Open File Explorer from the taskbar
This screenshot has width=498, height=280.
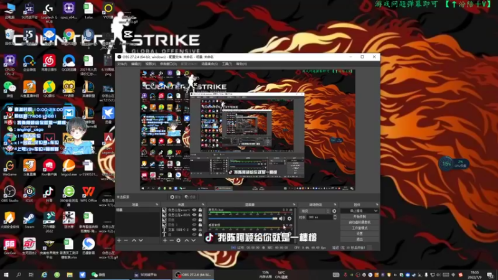click(x=70, y=274)
